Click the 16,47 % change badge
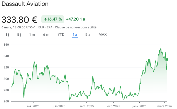The height and width of the screenshot is (109, 177). click(x=53, y=19)
